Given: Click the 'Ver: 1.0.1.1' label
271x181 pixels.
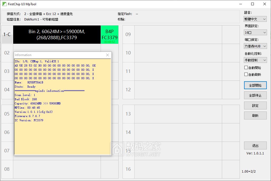Looking at the screenshot, I should [x=255, y=153].
